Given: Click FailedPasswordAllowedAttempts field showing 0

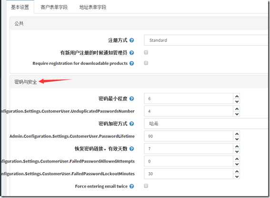Looking at the screenshot, I should (x=189, y=161).
